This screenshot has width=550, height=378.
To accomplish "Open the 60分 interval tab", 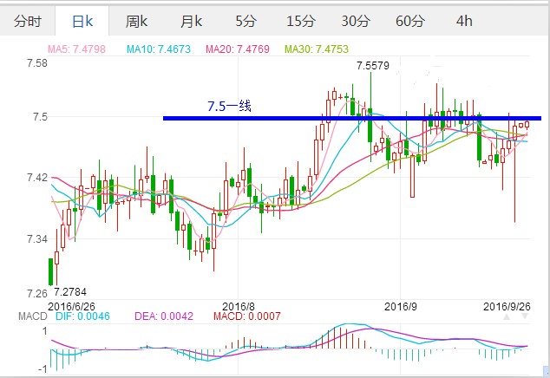I will (x=409, y=20).
